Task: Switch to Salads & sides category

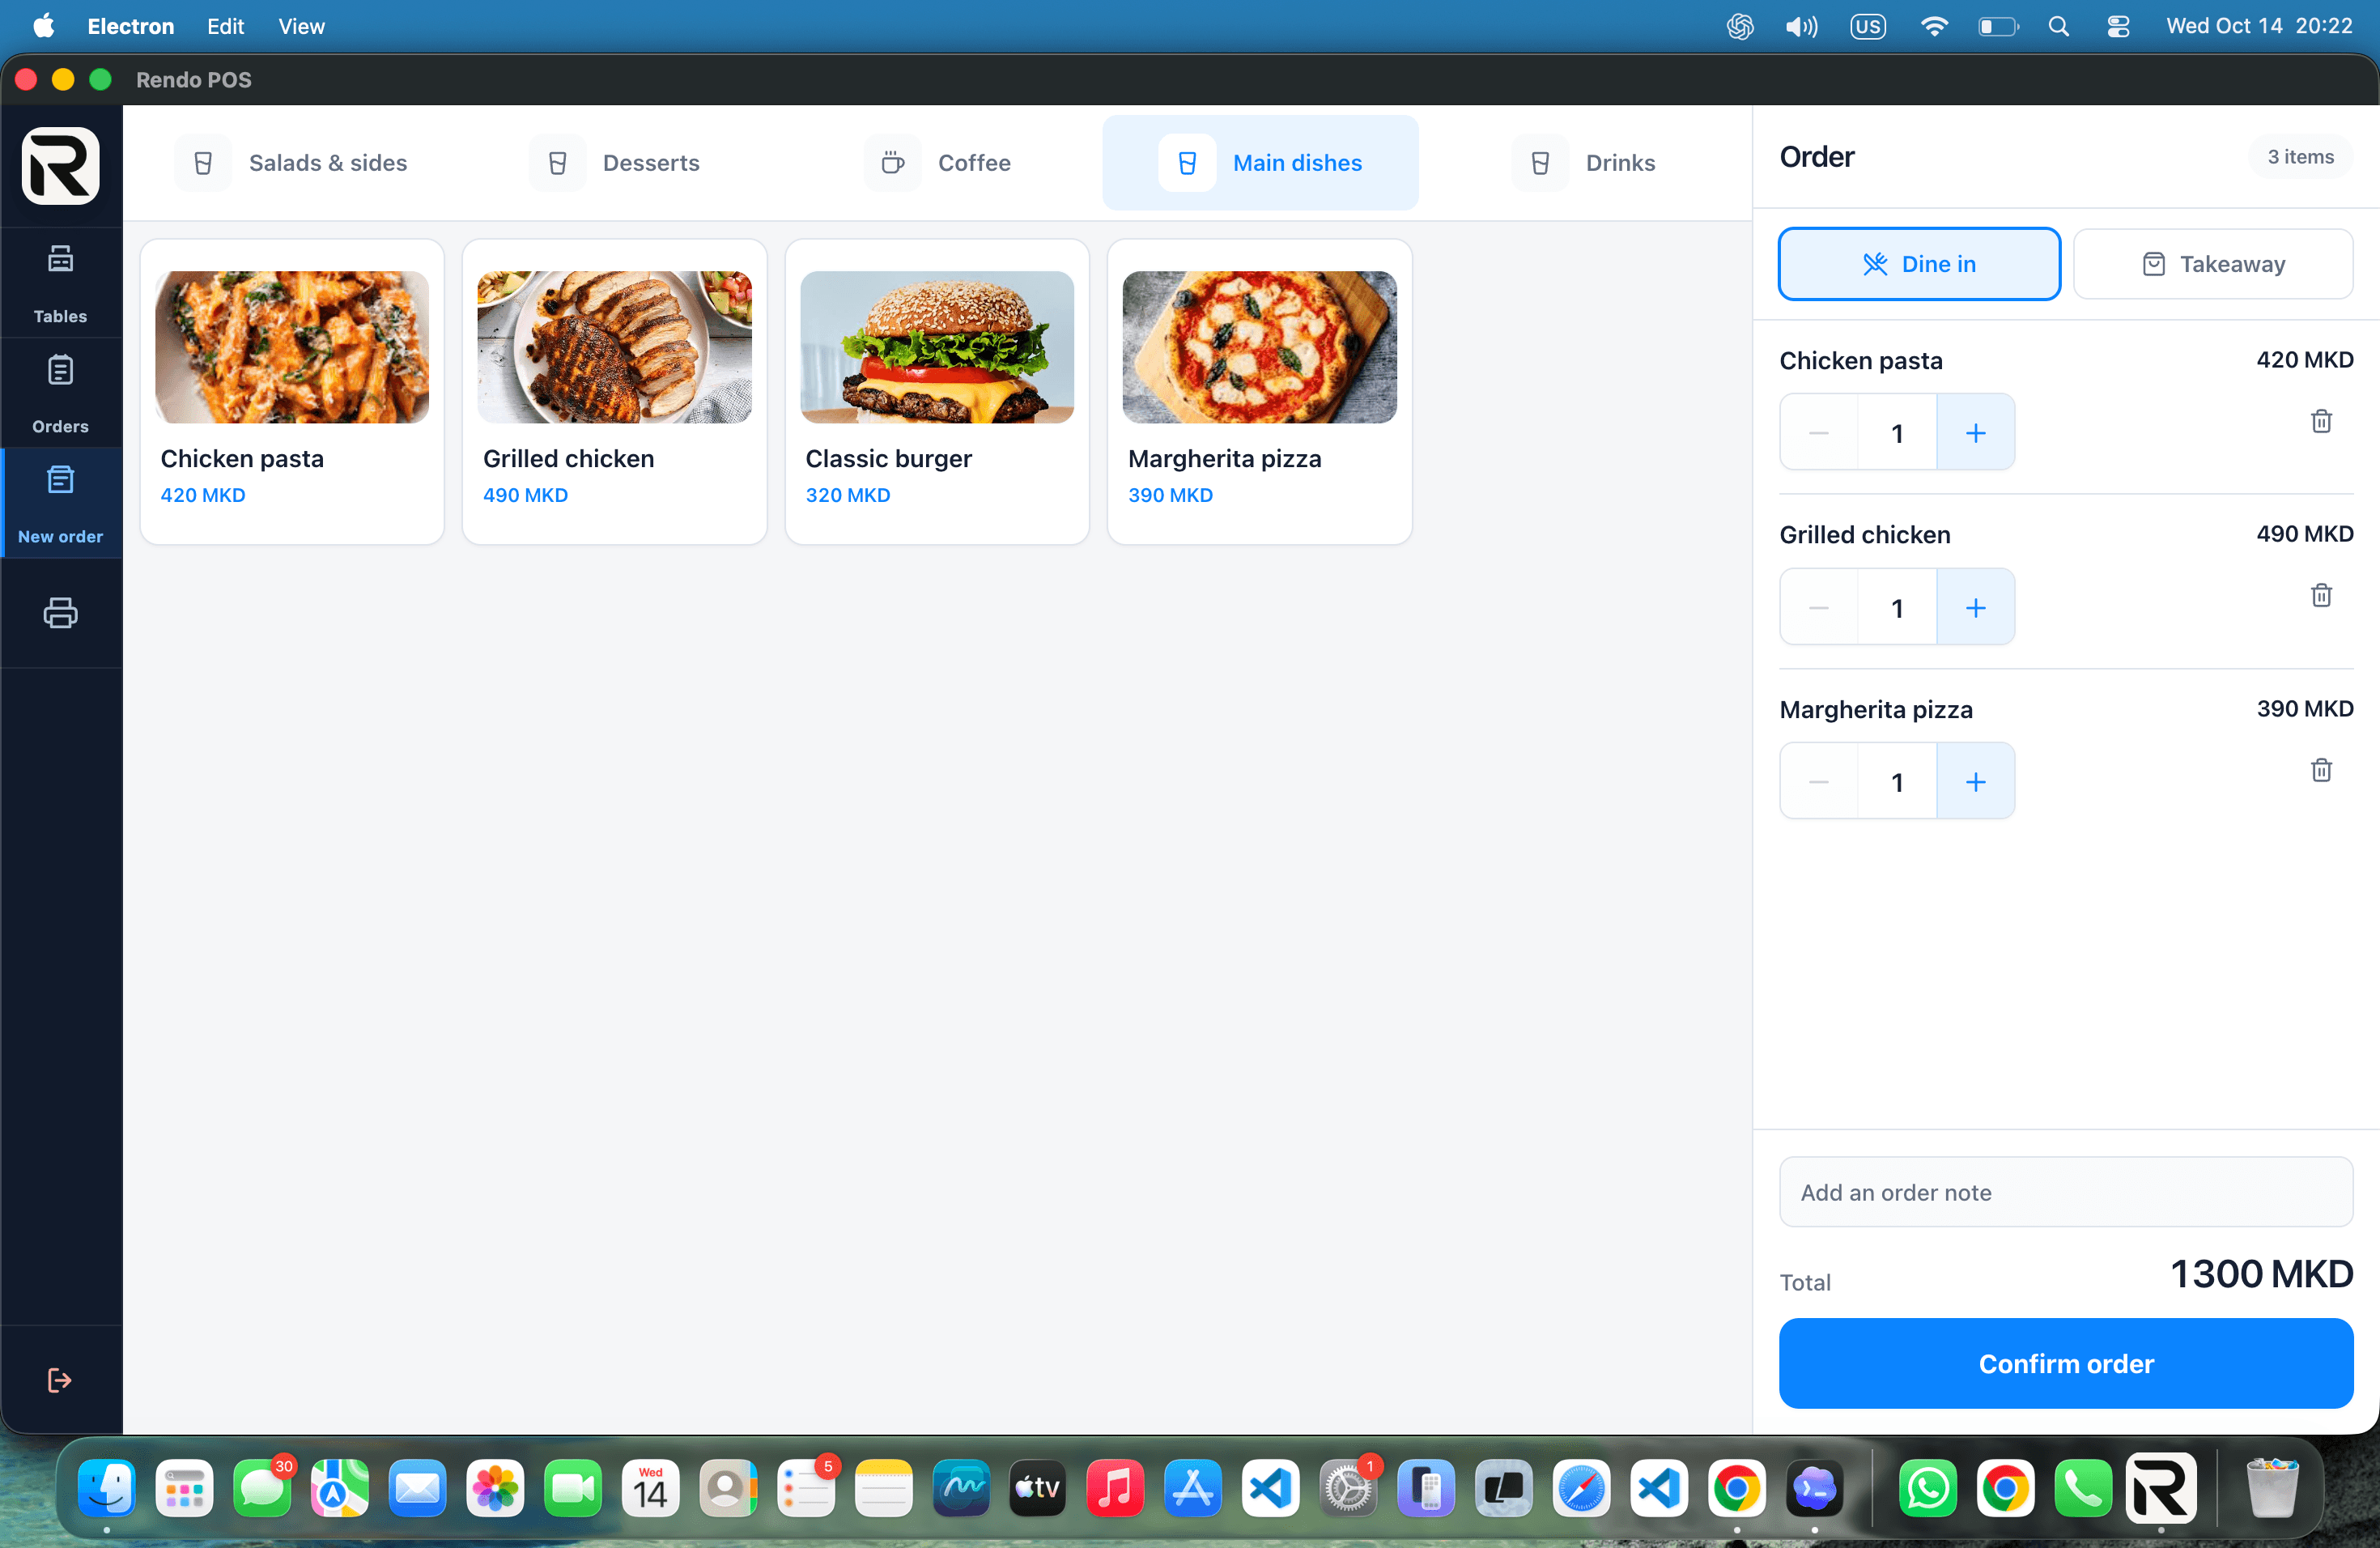Action: tap(291, 163)
